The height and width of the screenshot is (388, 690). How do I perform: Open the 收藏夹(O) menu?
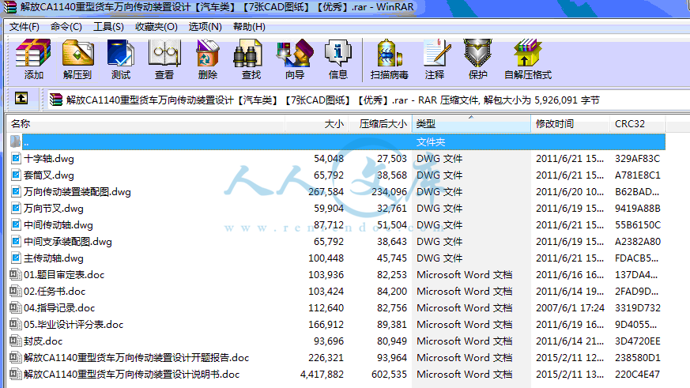coord(156,27)
